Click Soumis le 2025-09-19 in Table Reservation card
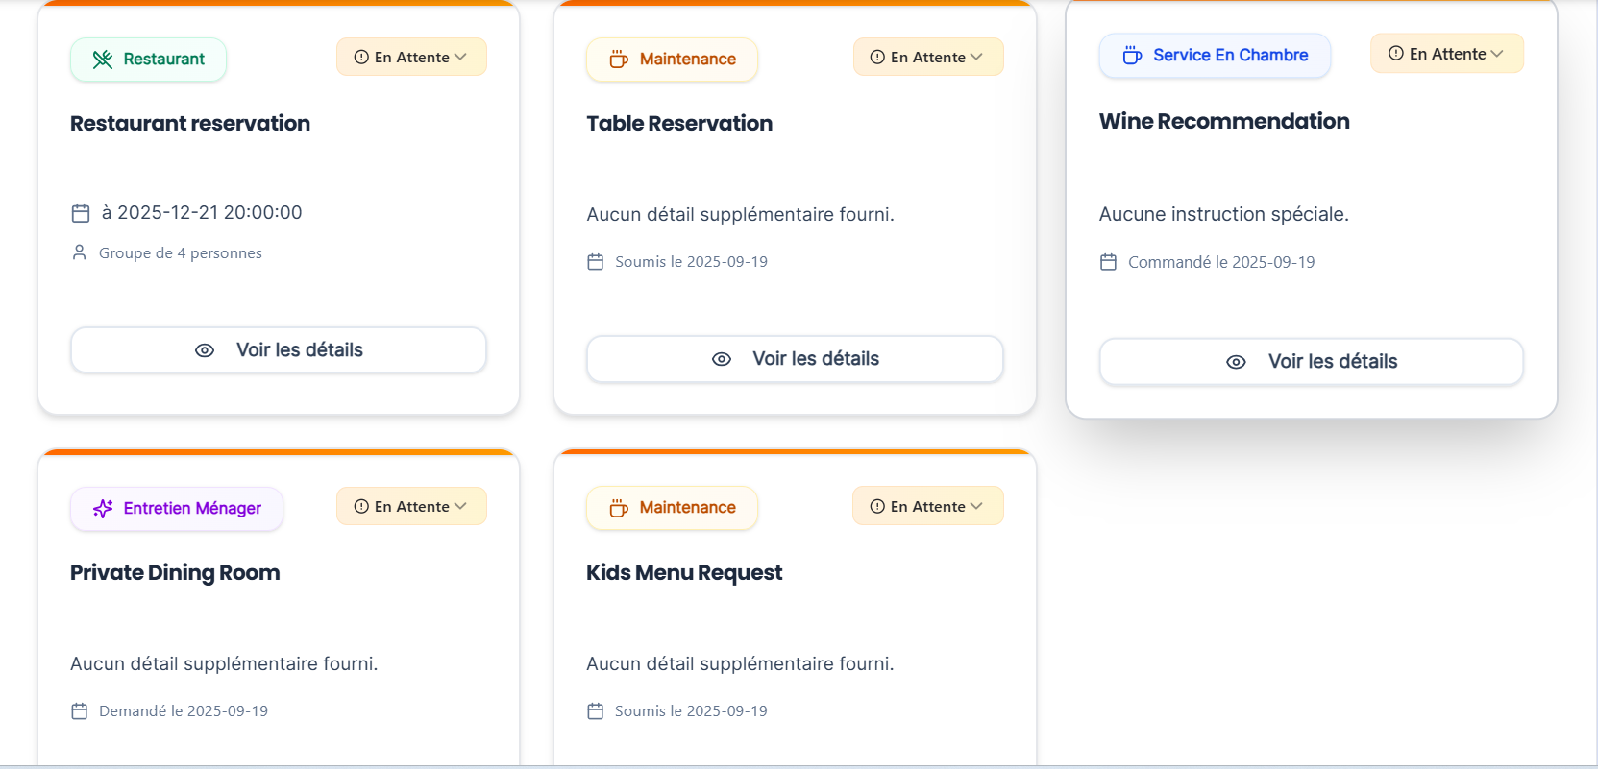The image size is (1598, 769). [692, 262]
